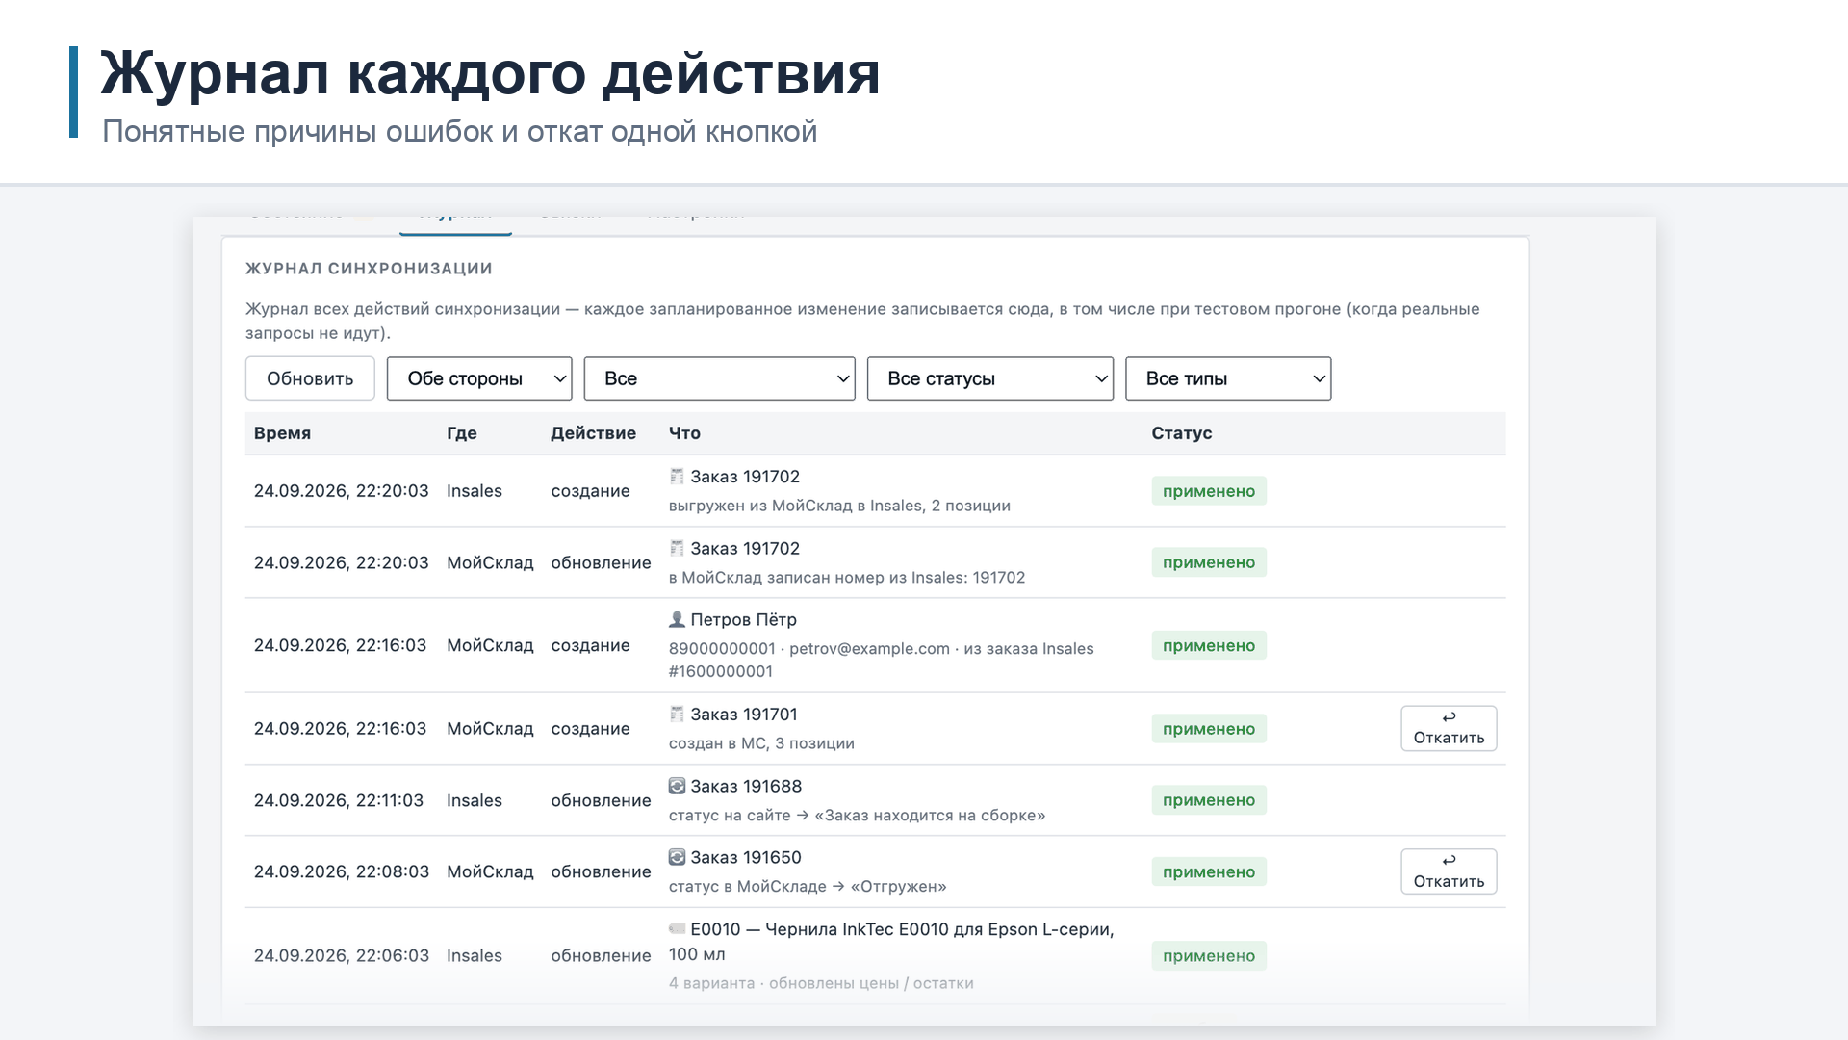Click применено badge for Заказ 191688

point(1209,800)
